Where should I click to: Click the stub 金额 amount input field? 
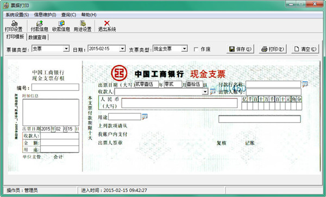pos(60,142)
